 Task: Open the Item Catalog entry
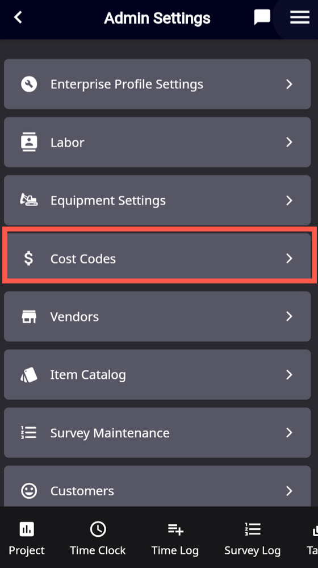pyautogui.click(x=157, y=374)
